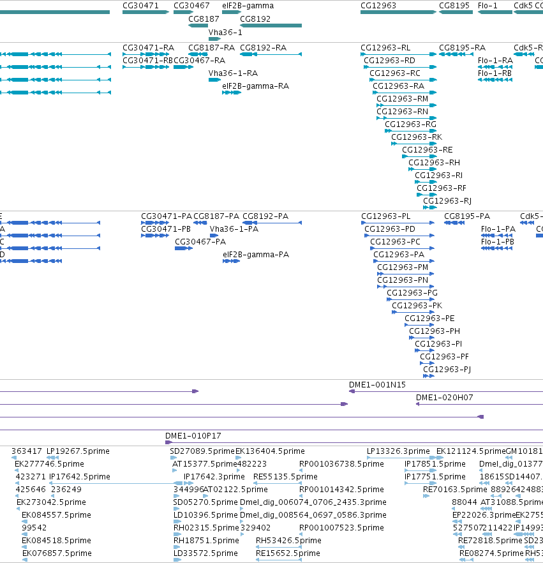
Task: Click transcript CG12963-RM
Action: click(x=403, y=99)
